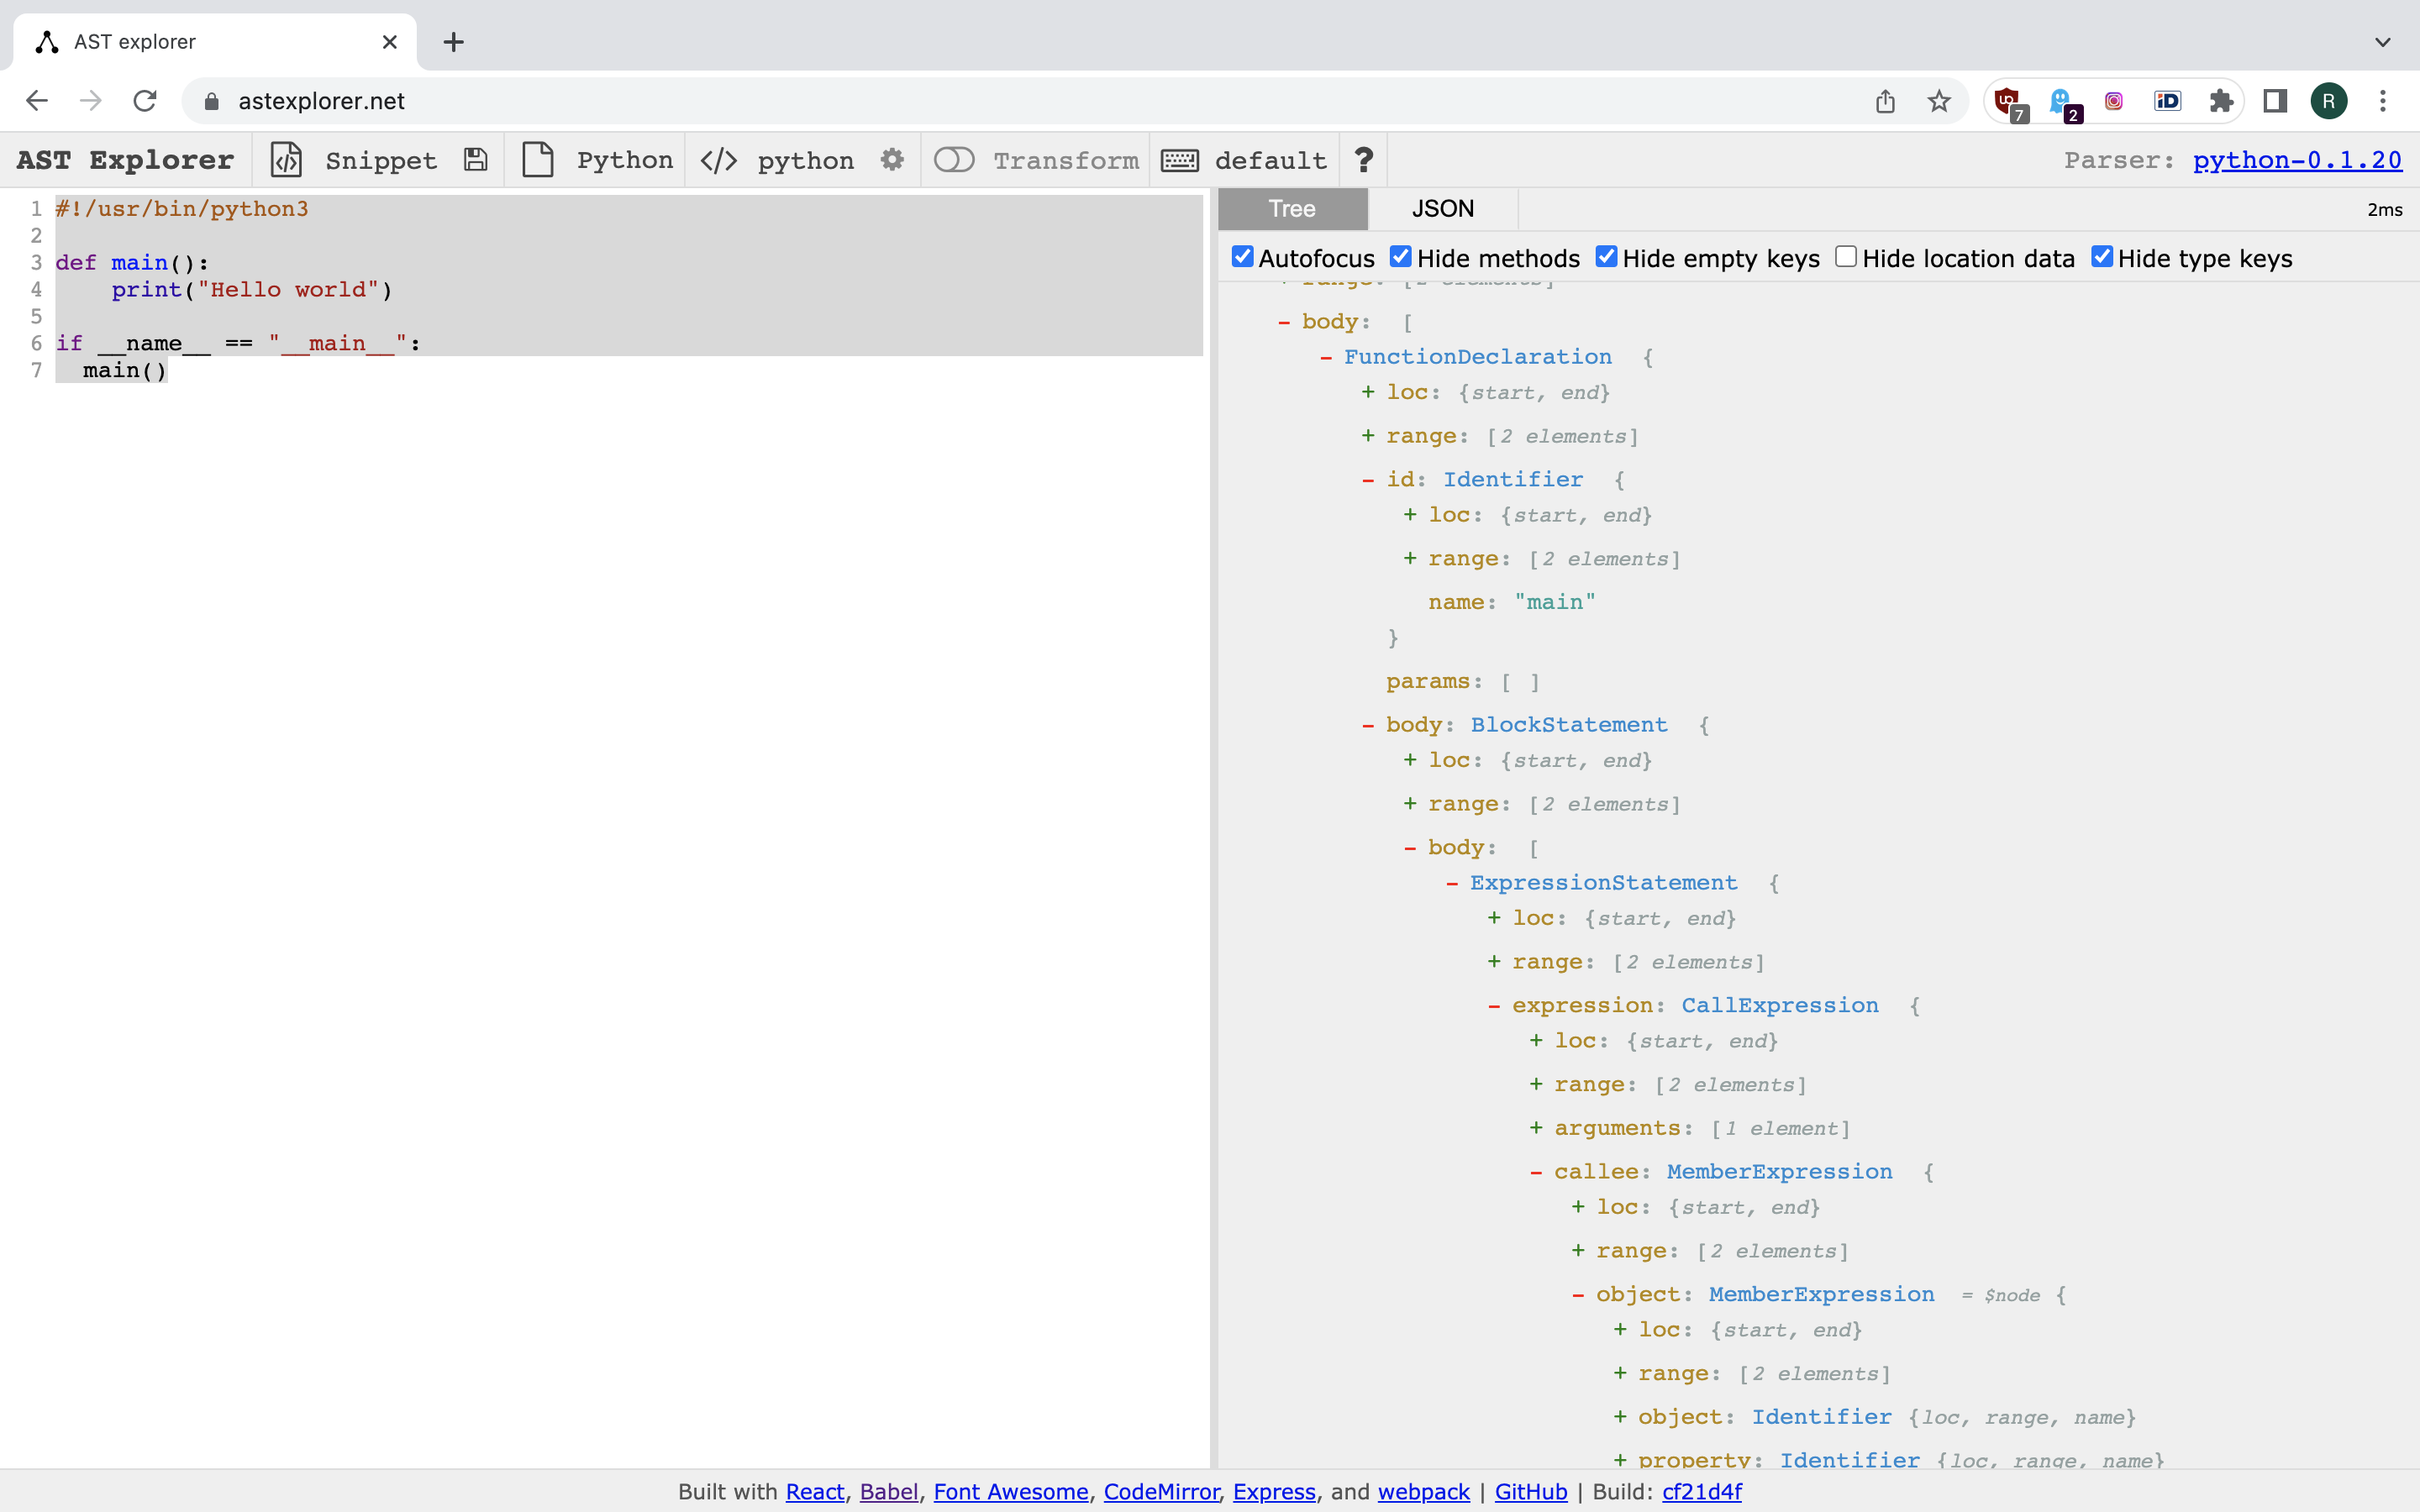Click the Snippet code file icon
Viewport: 2420px width, 1512px height.
pos(287,160)
